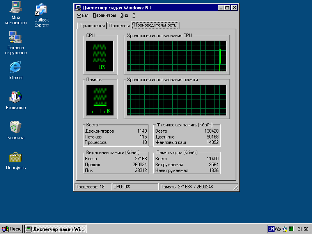Click the Internet Explorer desktop icon
This screenshot has height=234, width=312.
coord(15,67)
